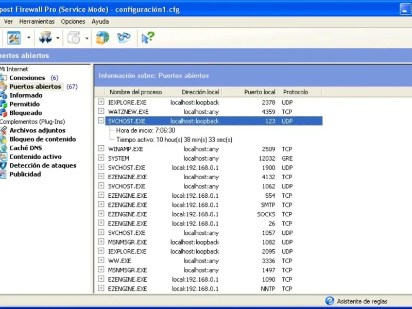This screenshot has width=412, height=309.
Task: Expand EZENGINE.EXE row with port 26
Action: [x=101, y=223]
